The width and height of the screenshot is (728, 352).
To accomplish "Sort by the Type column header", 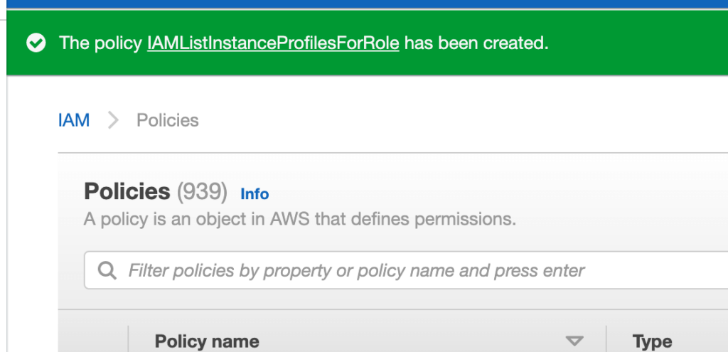I will (652, 341).
